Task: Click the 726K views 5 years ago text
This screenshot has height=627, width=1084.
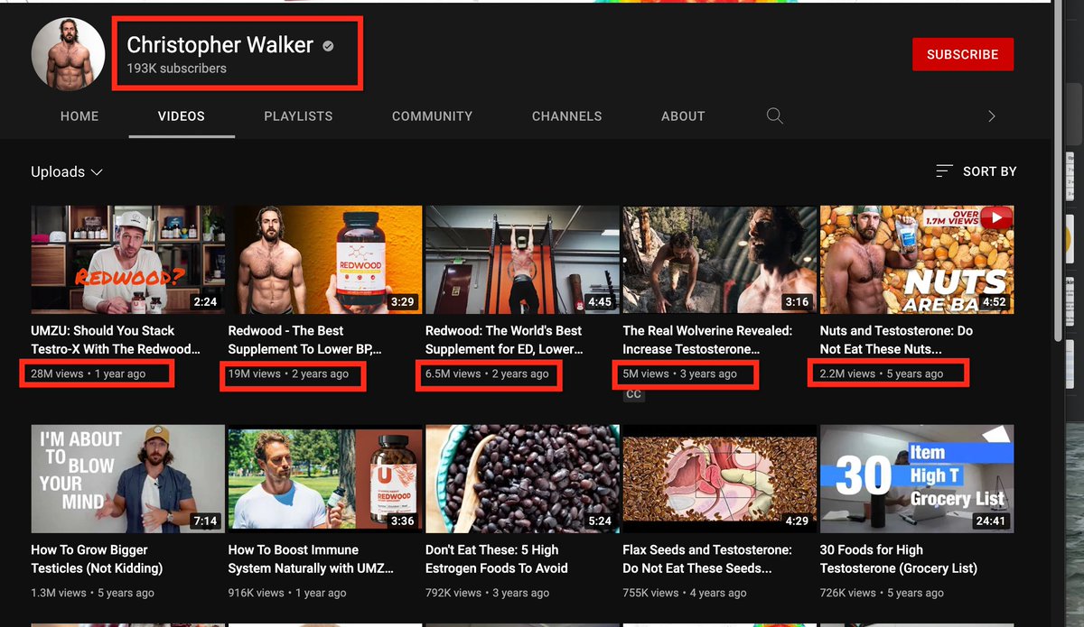Action: (x=882, y=593)
